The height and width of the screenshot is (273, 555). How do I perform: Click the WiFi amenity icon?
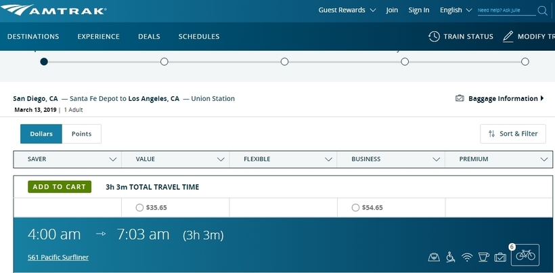coord(467,257)
